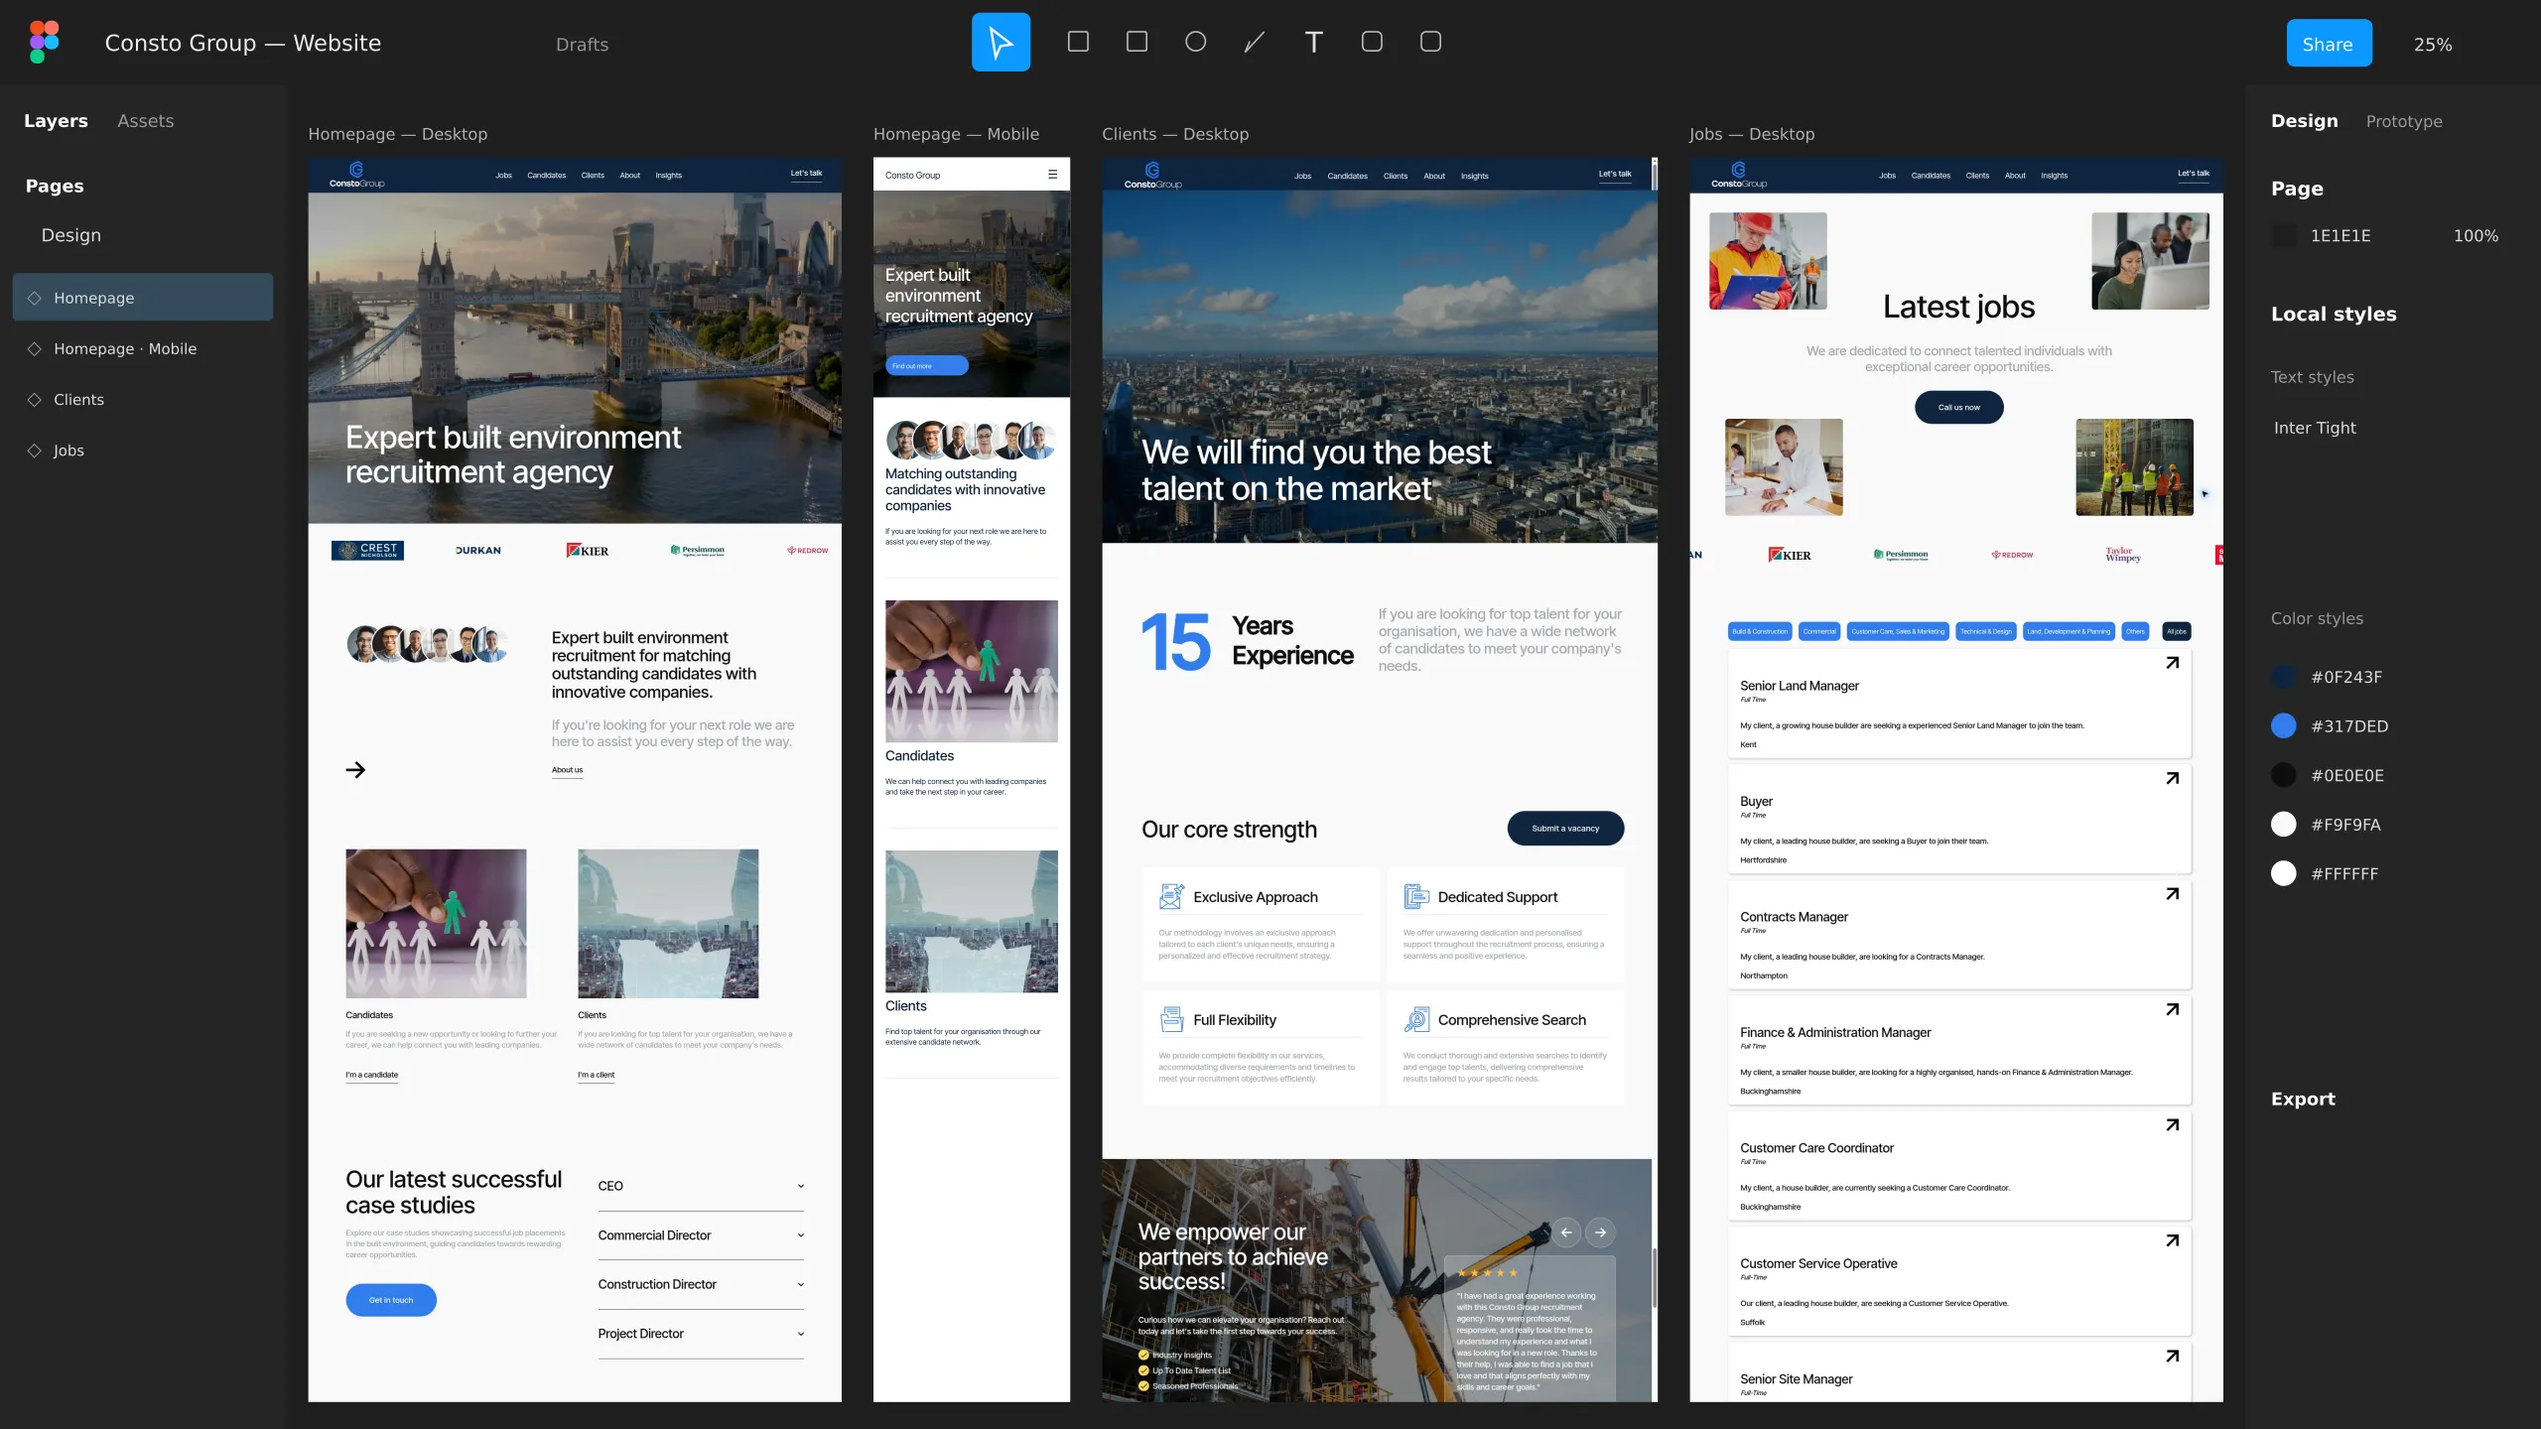Expand the Construction Director accordion chevron

801,1285
